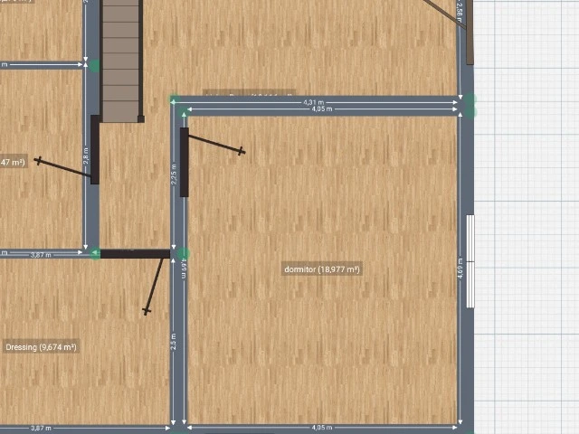The width and height of the screenshot is (579, 434).
Task: Click the 4,31 m dimension label
Action: pyautogui.click(x=314, y=102)
